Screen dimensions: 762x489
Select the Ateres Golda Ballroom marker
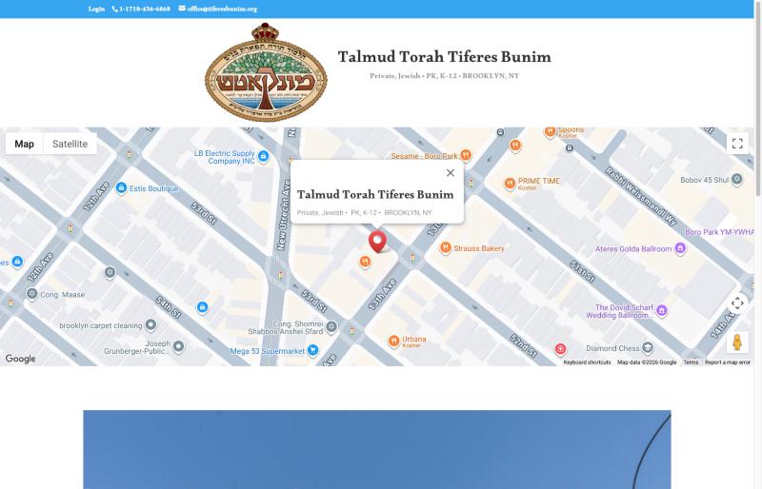coord(681,248)
